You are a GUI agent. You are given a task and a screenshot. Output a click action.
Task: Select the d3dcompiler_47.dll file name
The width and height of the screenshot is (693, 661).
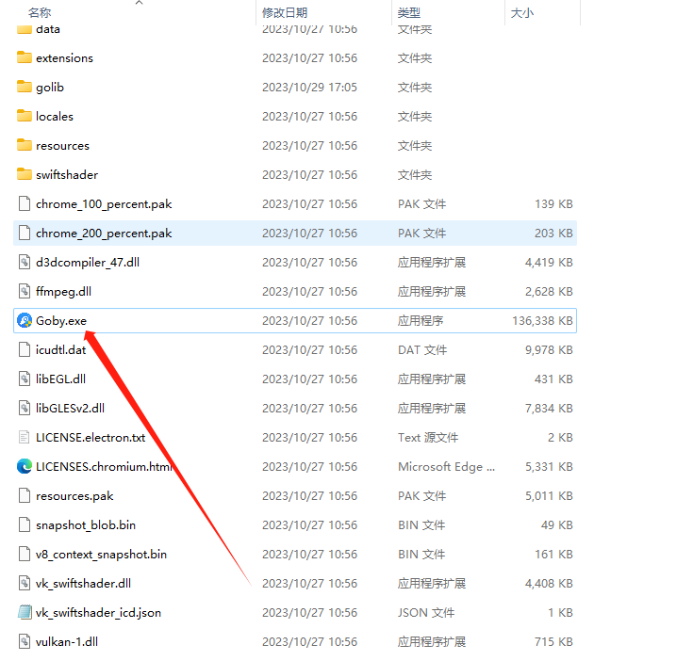click(88, 263)
